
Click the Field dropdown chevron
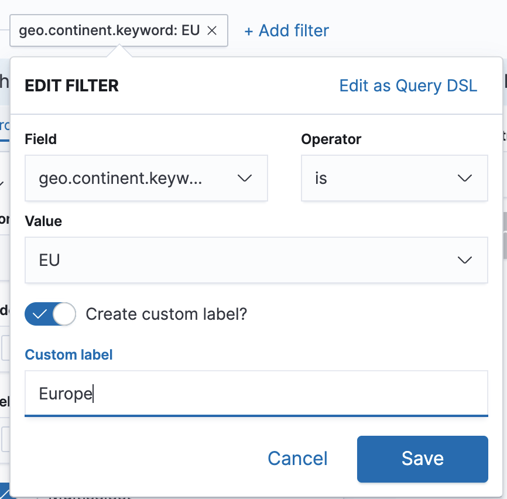click(x=245, y=178)
